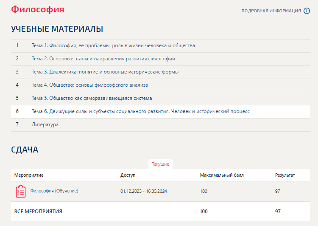Click the red clipboard test icon

[x=21, y=191]
